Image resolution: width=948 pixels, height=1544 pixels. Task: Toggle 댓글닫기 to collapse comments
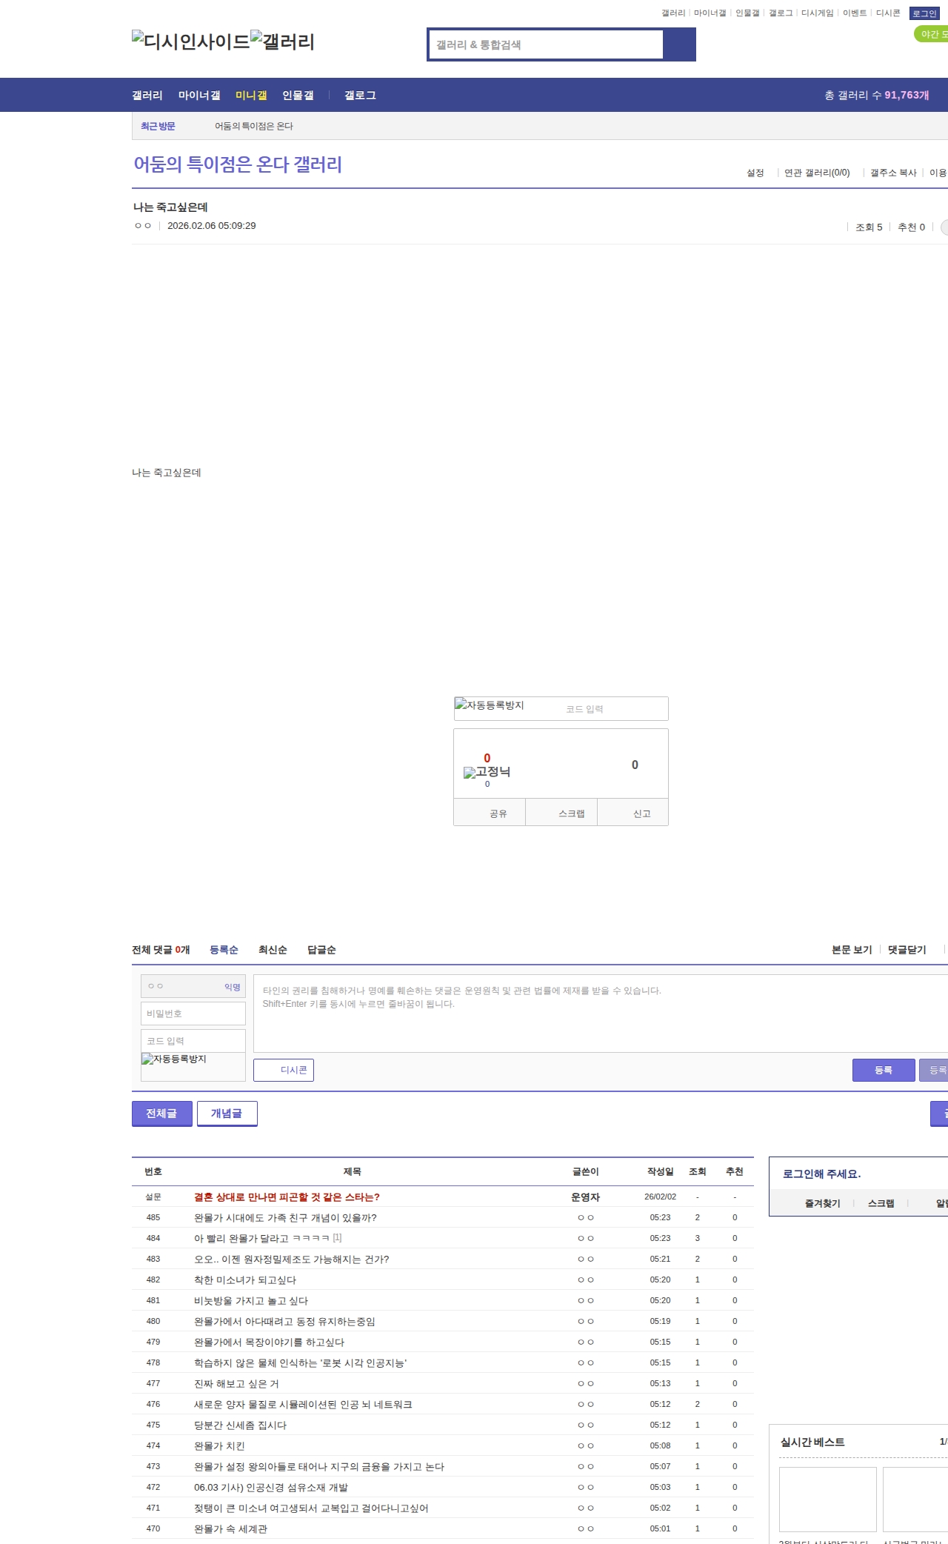click(907, 950)
